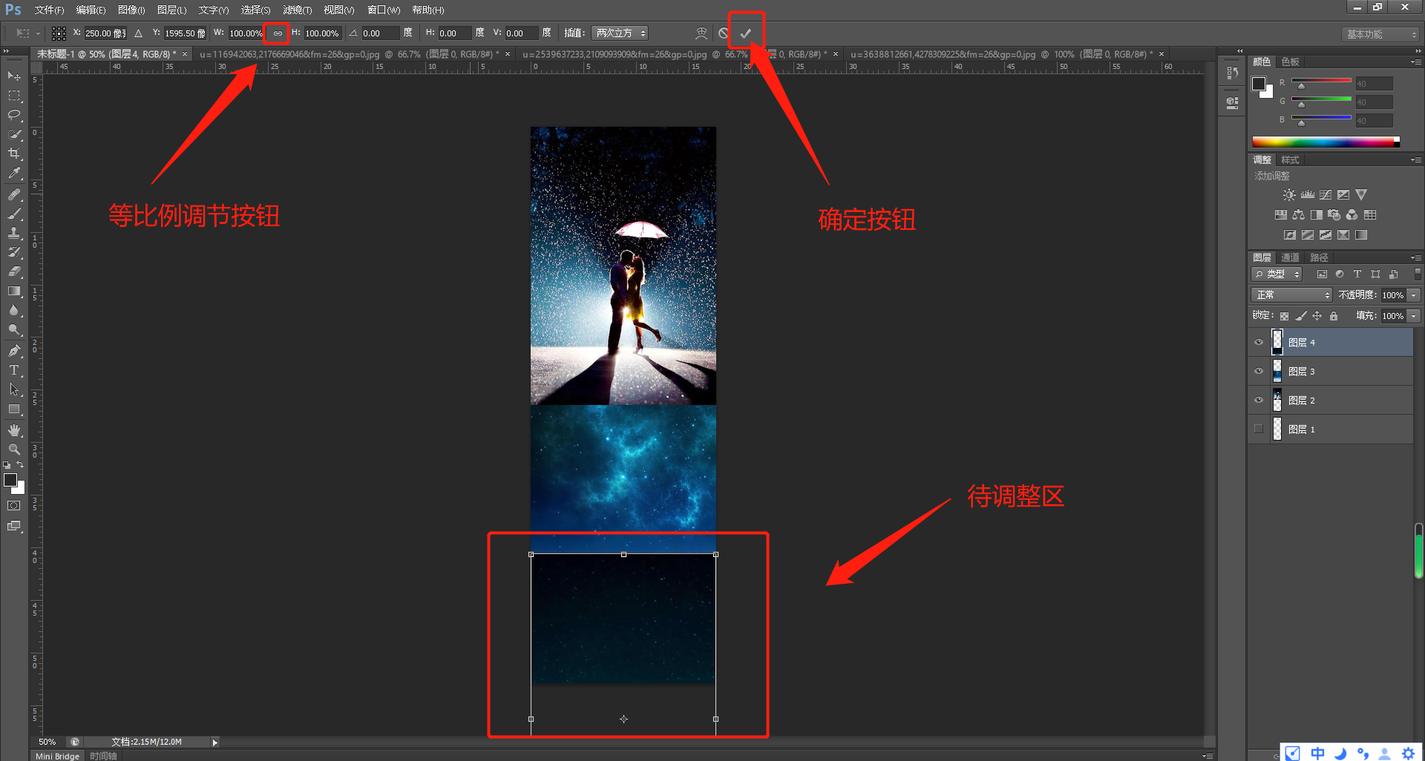Open the 正常 blend mode dropdown

[x=1291, y=294]
